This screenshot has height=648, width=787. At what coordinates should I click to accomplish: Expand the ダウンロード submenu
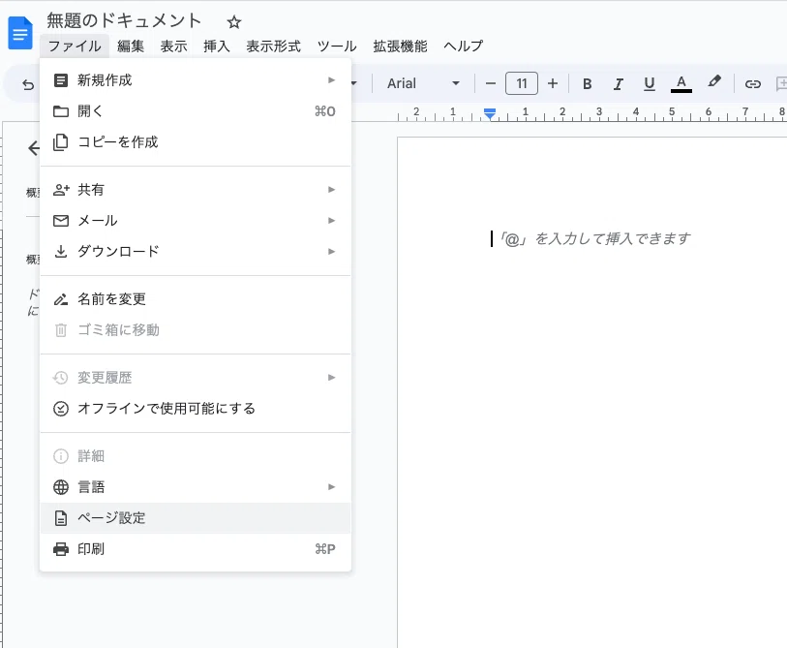tap(195, 252)
